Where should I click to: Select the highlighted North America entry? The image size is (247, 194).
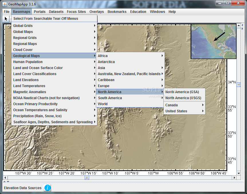[130, 92]
